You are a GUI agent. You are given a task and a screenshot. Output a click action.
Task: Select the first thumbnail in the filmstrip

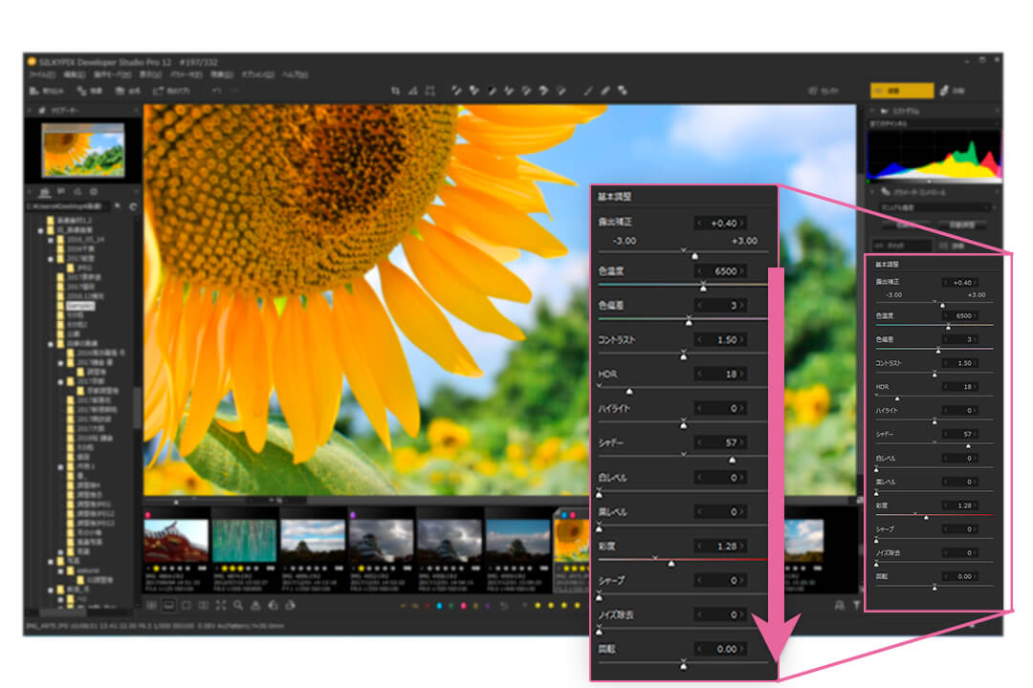click(x=177, y=538)
